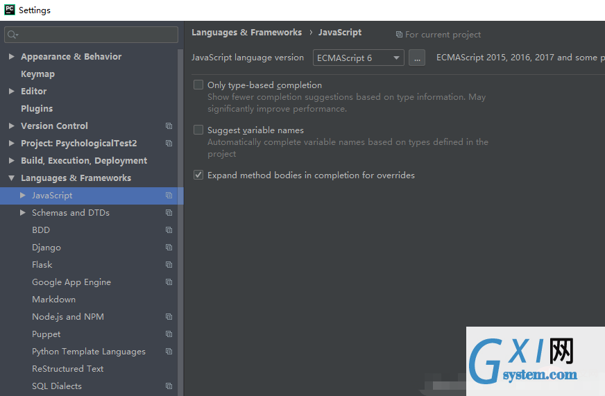
Task: Click project-level icon on JavaScript row
Action: [x=169, y=196]
